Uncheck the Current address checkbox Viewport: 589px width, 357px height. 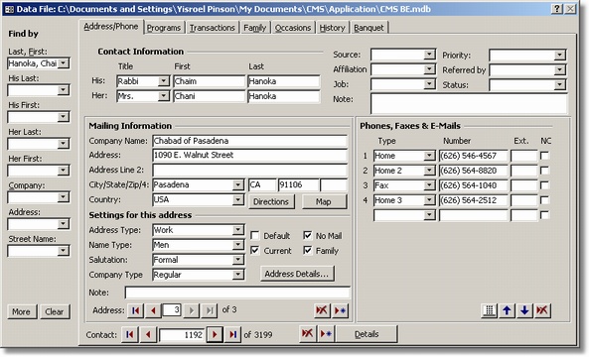[x=254, y=250]
